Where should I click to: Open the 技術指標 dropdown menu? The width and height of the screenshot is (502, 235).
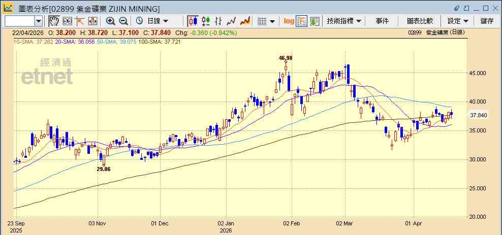pyautogui.click(x=344, y=21)
